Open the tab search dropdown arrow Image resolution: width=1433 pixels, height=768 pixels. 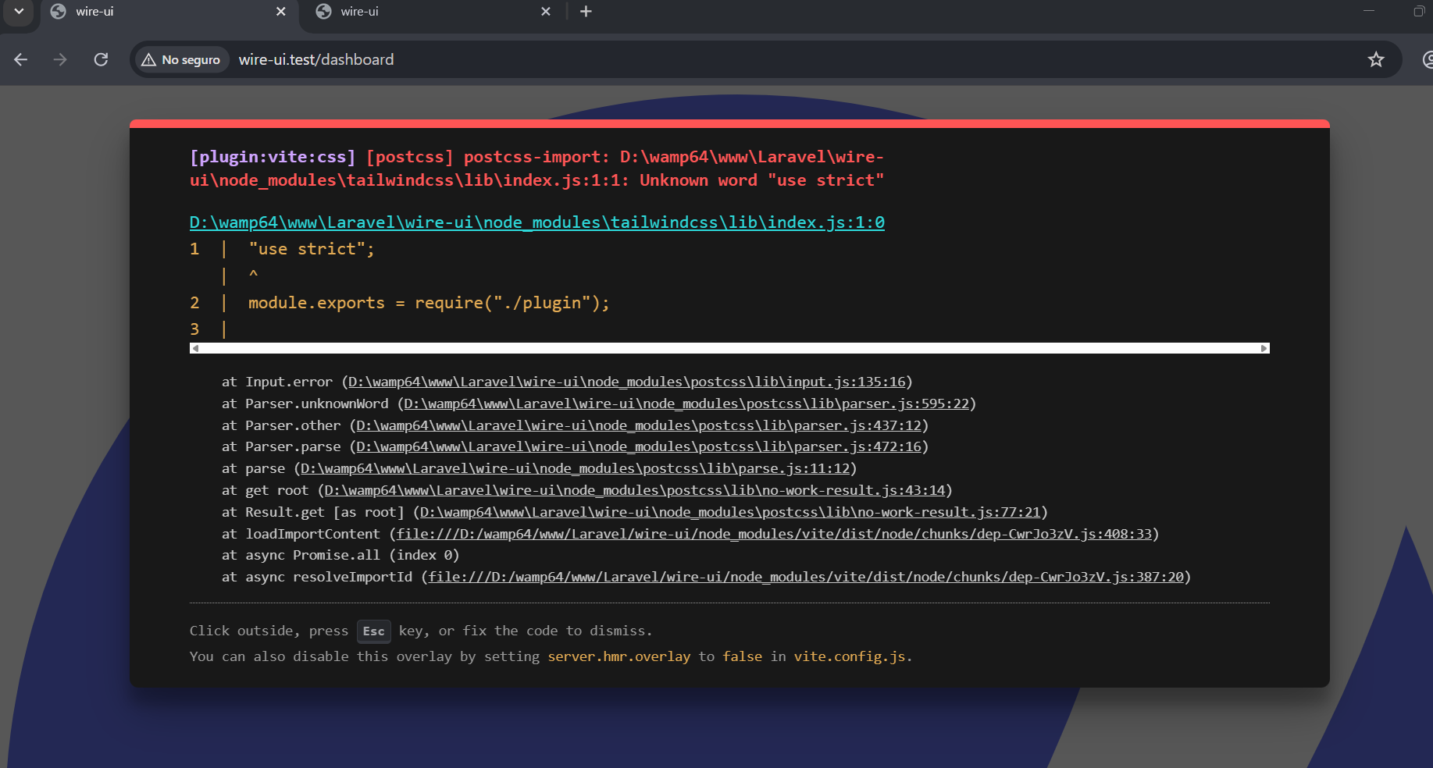coord(19,12)
